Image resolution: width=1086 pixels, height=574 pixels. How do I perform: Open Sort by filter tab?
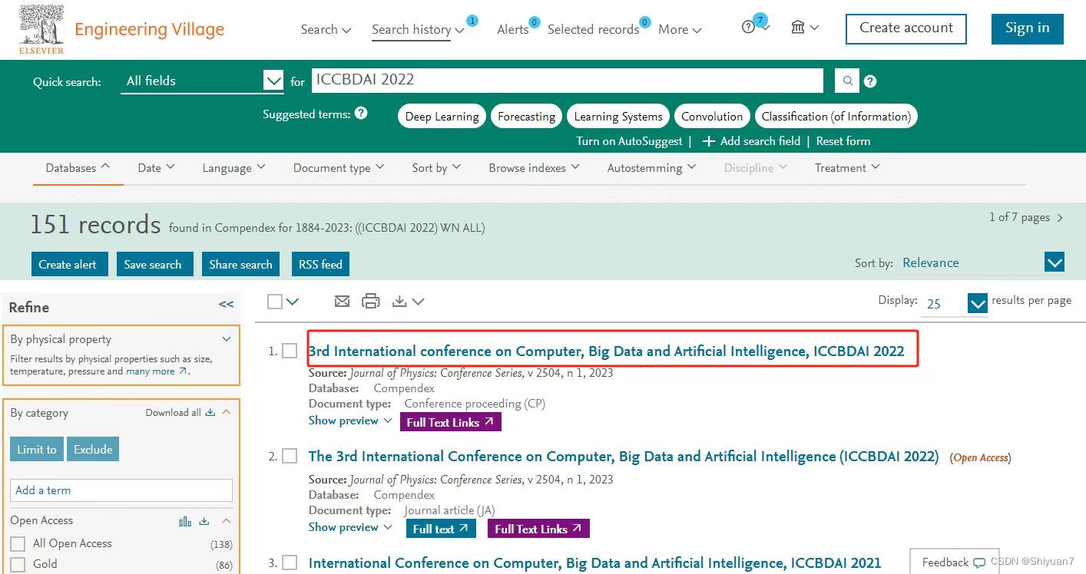[436, 168]
